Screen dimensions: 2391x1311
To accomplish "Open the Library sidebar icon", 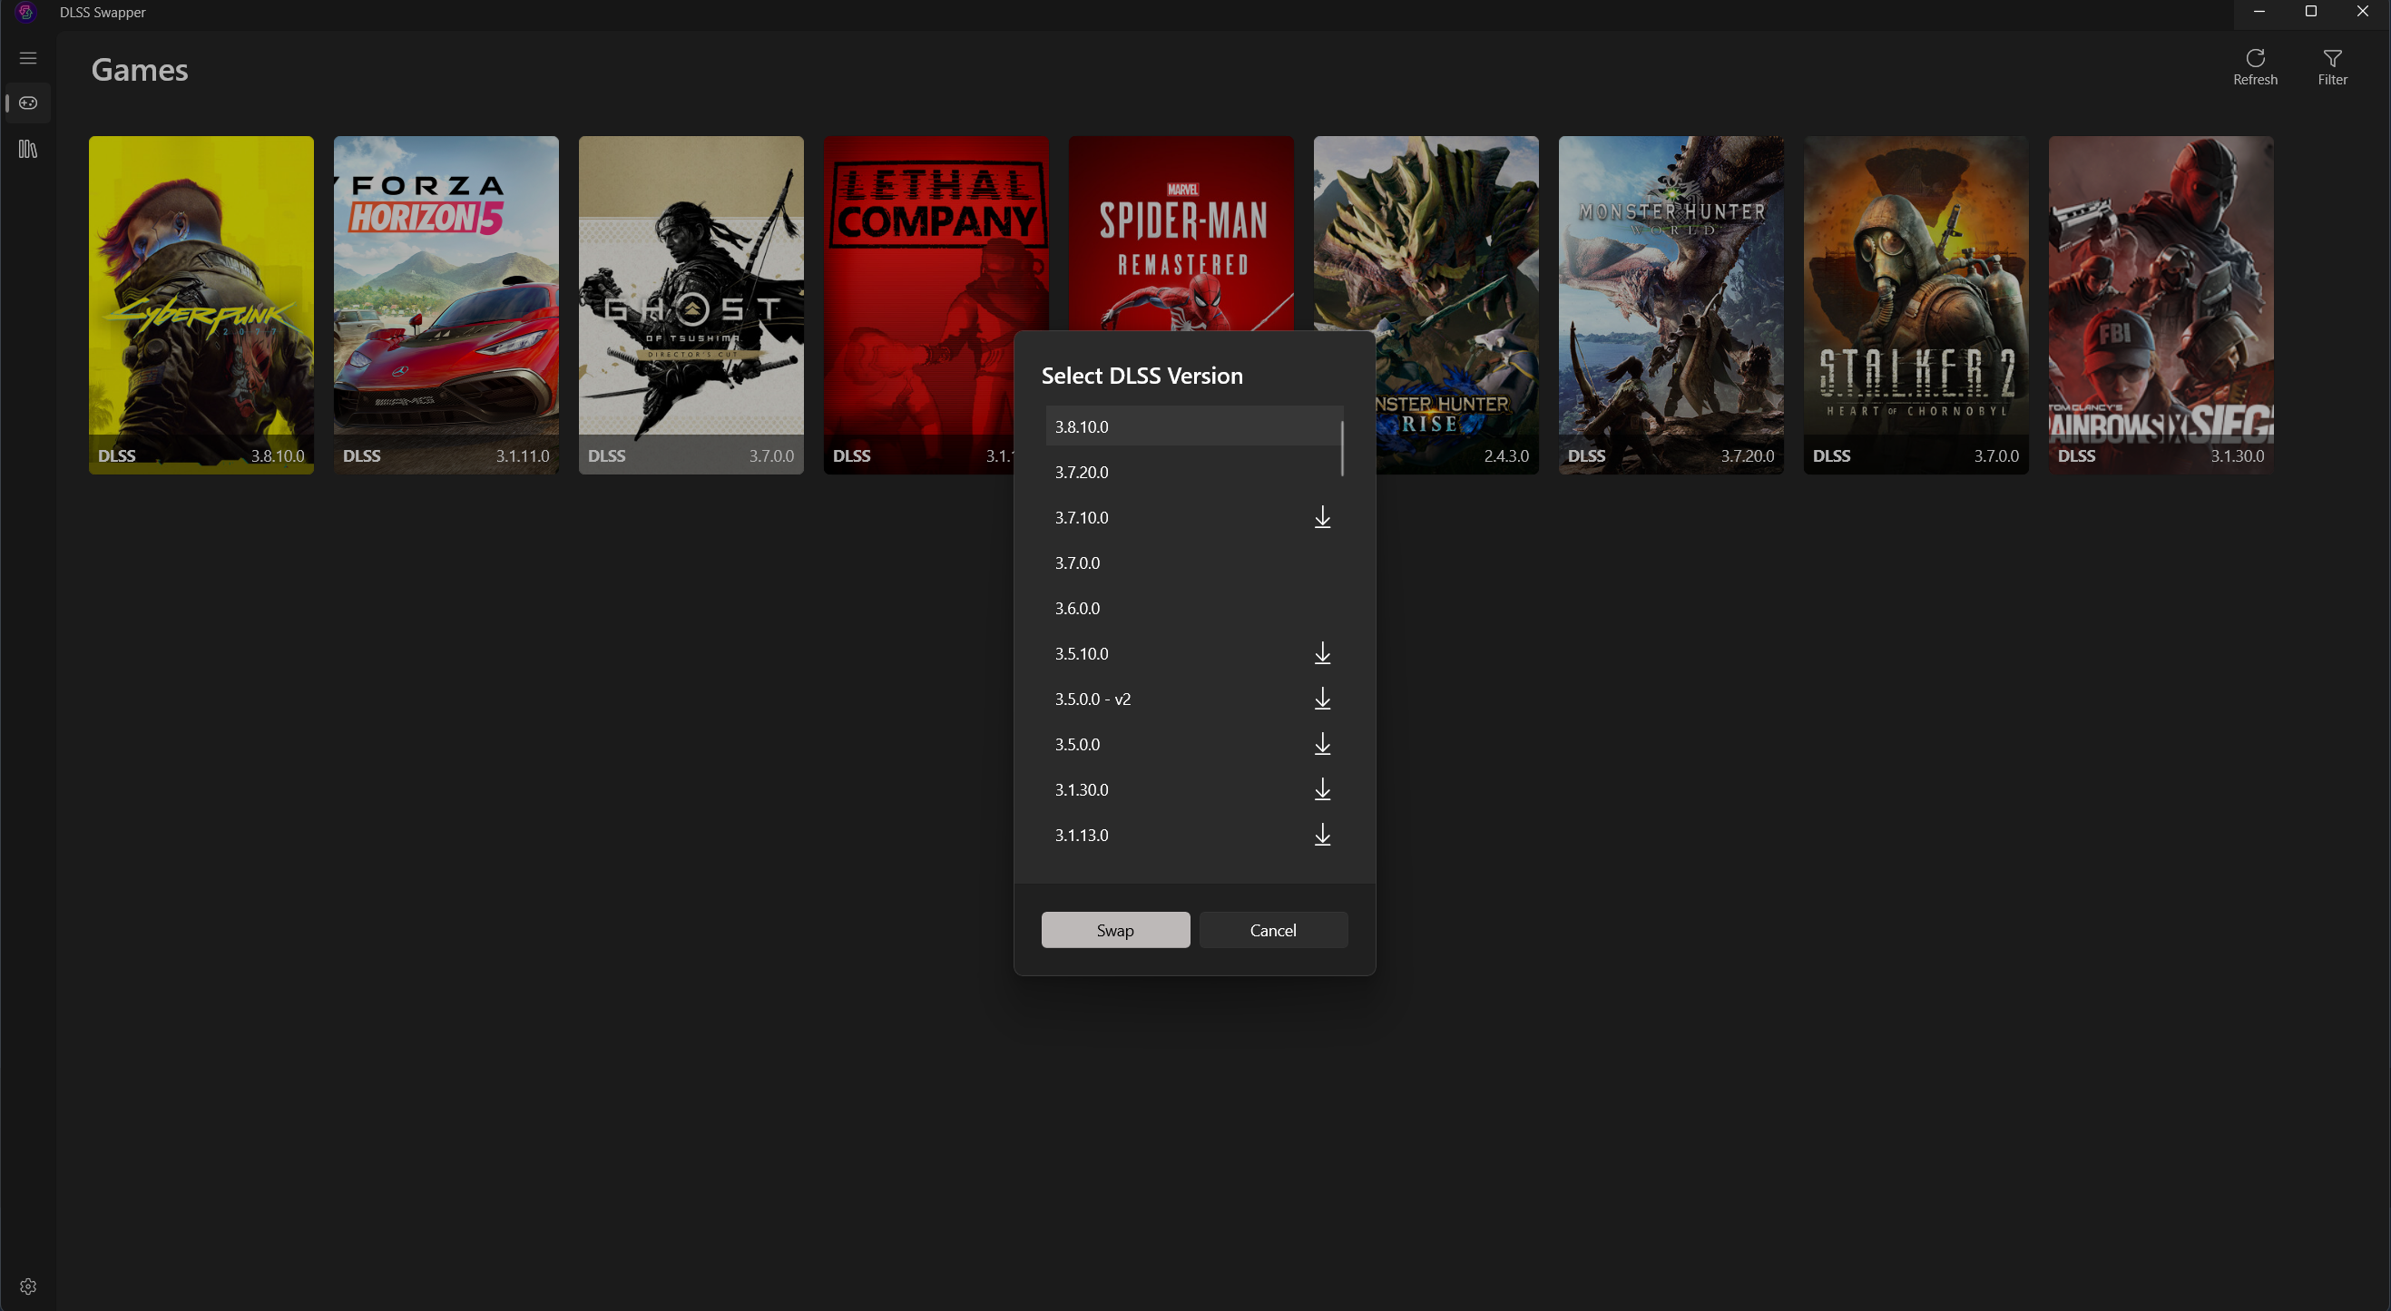I will tap(28, 150).
